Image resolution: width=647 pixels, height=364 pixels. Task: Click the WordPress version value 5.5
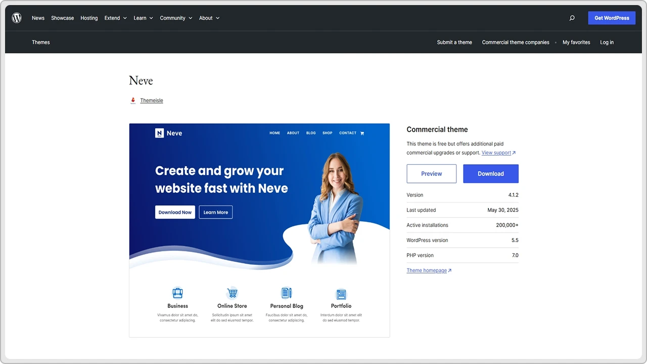(x=515, y=241)
